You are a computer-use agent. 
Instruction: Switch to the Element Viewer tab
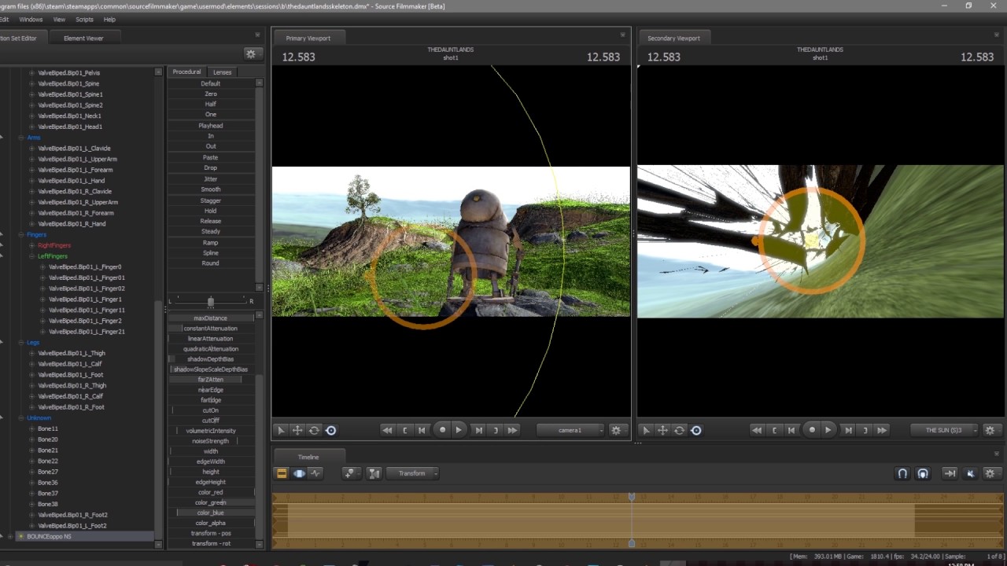pos(83,38)
